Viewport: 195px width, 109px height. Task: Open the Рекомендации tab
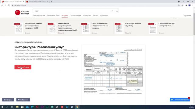click(x=39, y=15)
